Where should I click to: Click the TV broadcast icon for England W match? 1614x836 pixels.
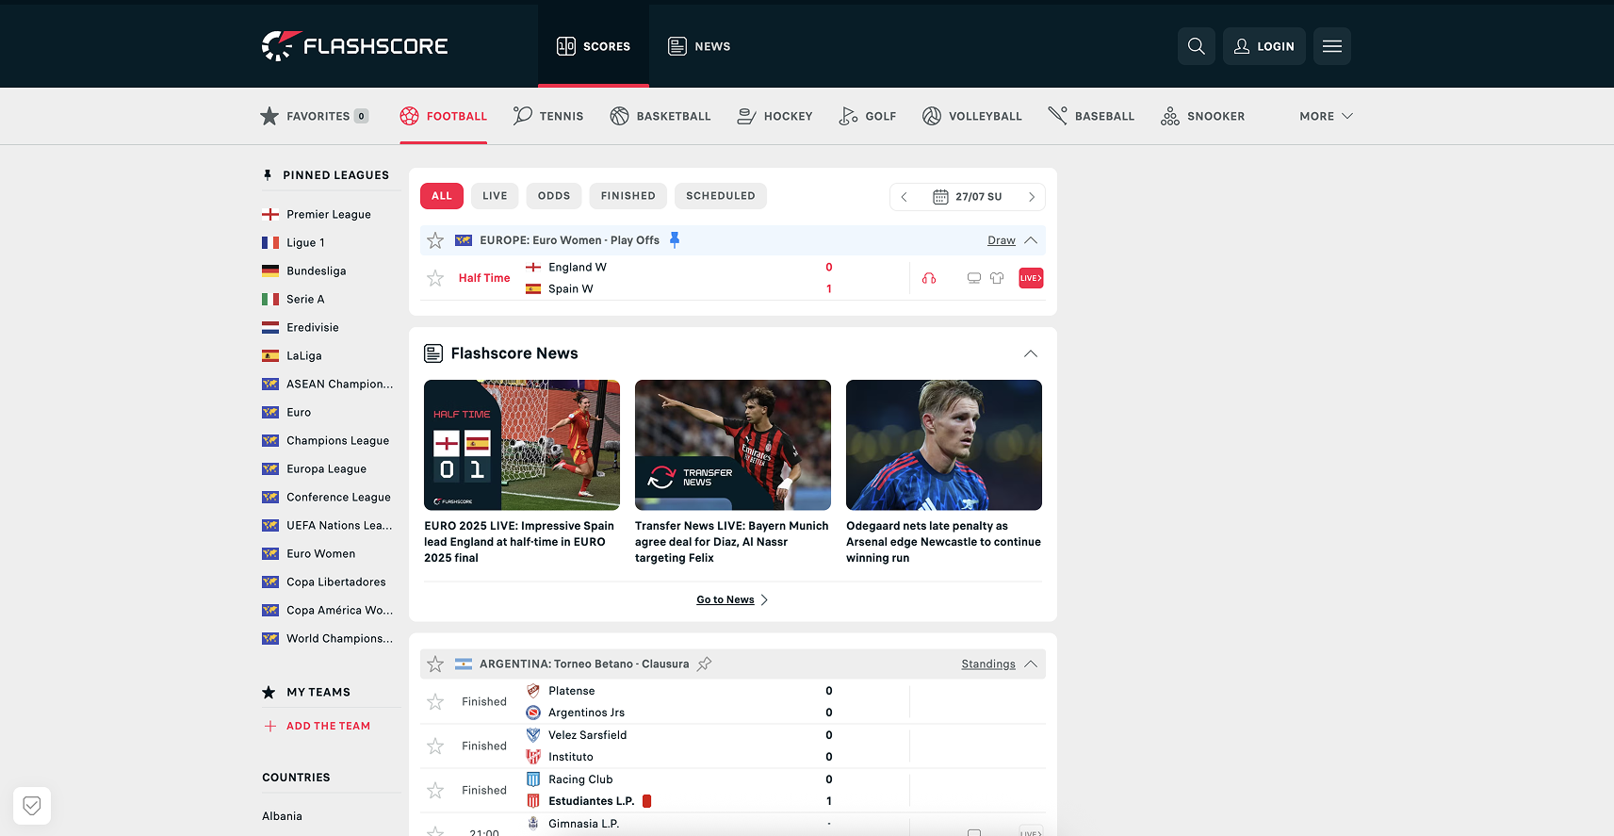coord(974,278)
